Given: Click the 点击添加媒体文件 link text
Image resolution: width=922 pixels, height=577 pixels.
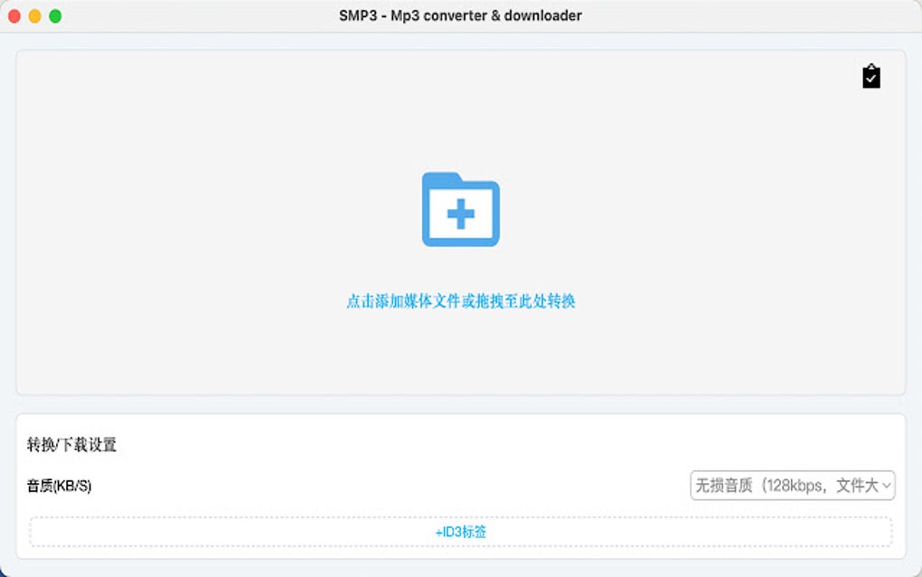Looking at the screenshot, I should pyautogui.click(x=460, y=301).
